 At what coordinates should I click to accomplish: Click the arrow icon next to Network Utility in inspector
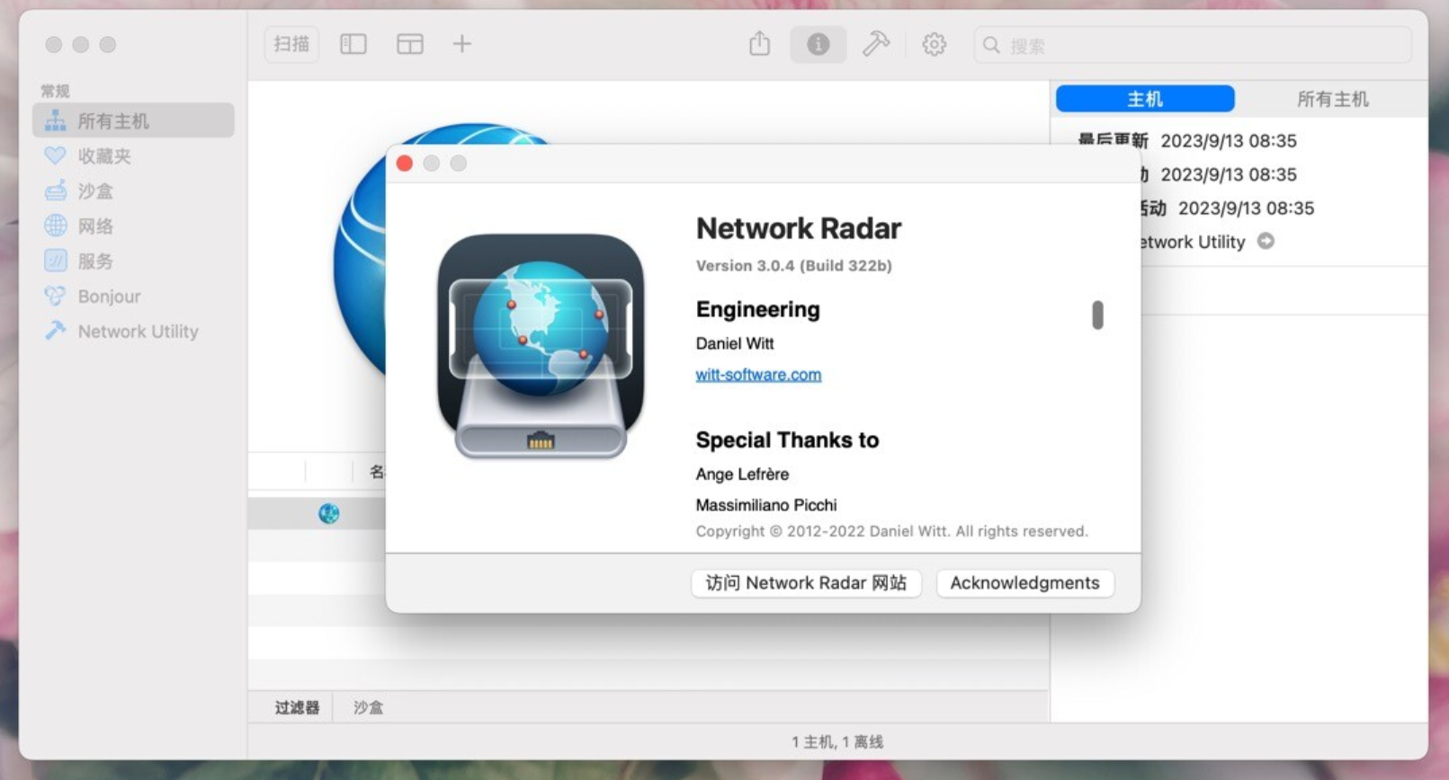[x=1266, y=241]
